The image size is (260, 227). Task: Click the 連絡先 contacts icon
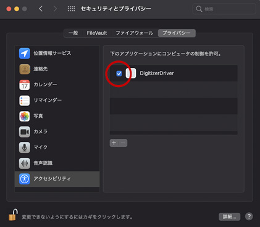coord(25,69)
